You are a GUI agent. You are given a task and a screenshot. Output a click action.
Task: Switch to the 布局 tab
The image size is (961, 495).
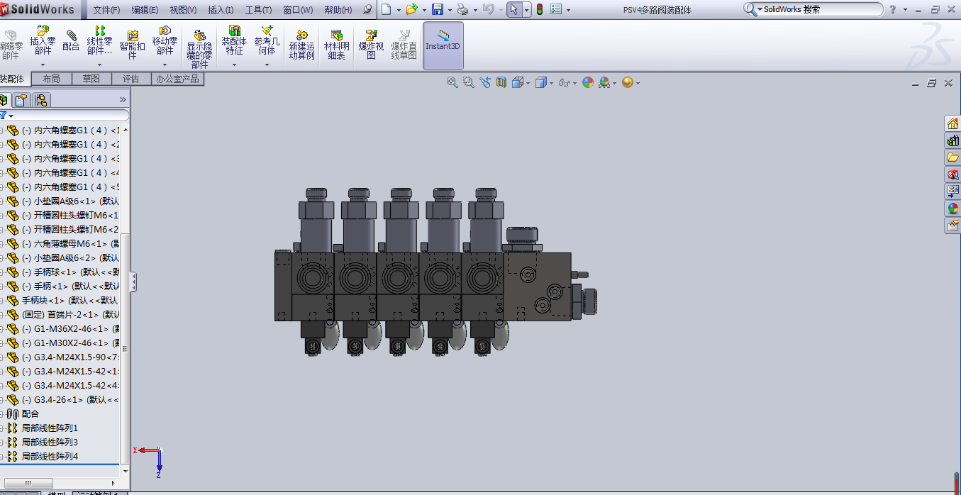(x=52, y=79)
